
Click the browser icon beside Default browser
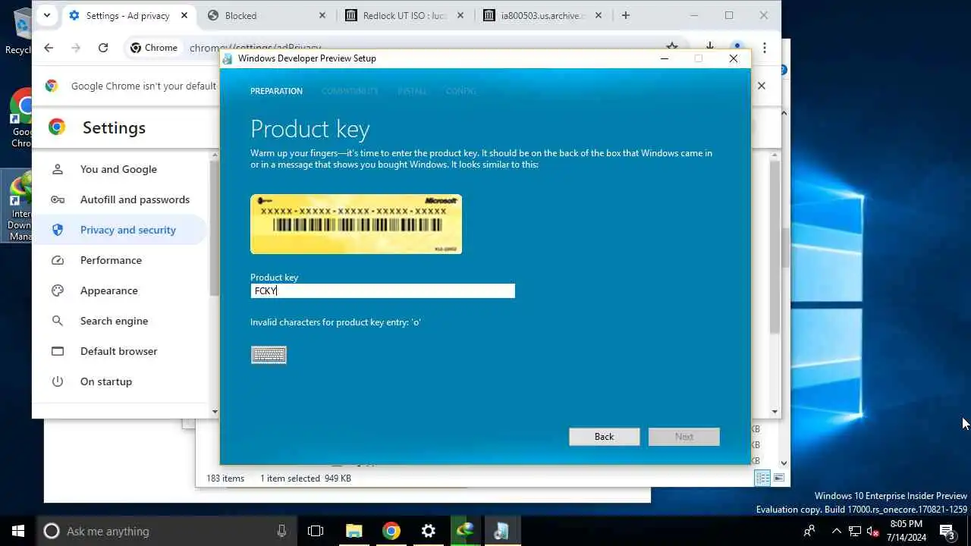pos(58,351)
